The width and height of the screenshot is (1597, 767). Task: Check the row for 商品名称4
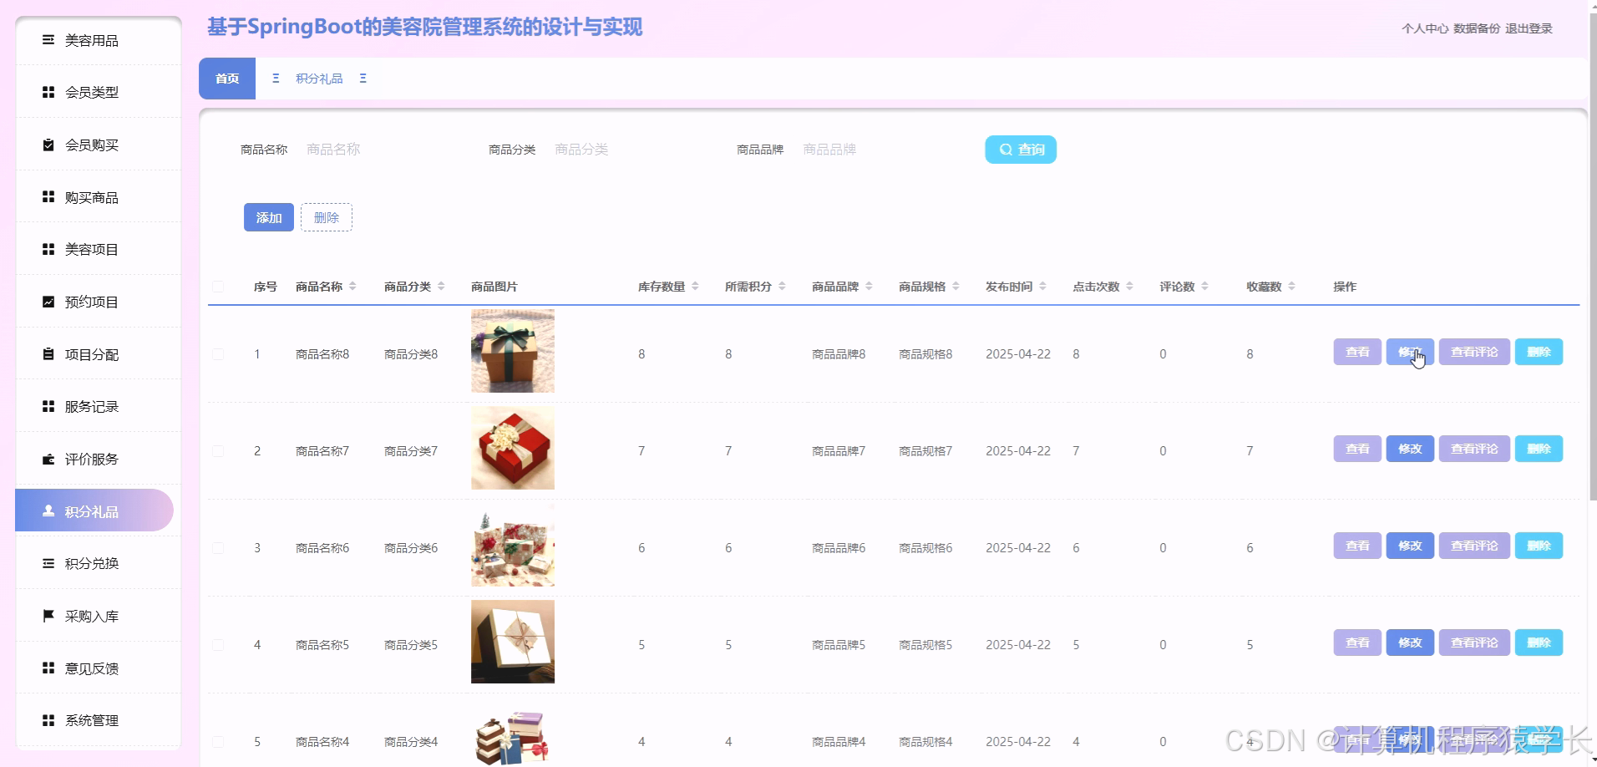(218, 742)
